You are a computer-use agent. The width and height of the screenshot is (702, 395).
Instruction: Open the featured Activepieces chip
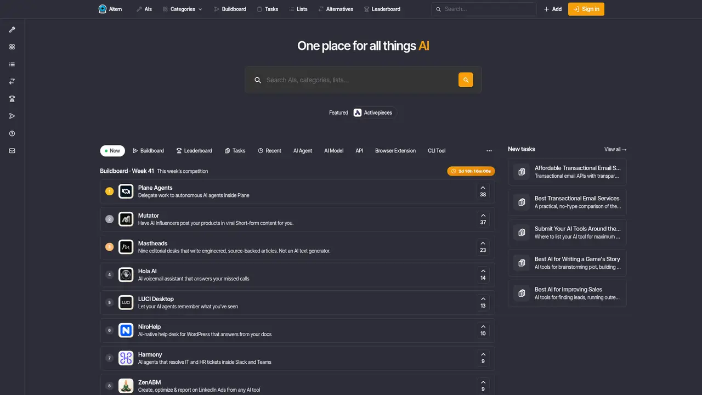click(373, 112)
